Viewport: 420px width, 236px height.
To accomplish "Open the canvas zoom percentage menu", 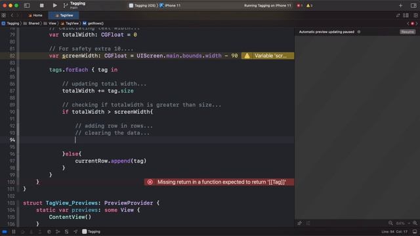I will (x=402, y=223).
